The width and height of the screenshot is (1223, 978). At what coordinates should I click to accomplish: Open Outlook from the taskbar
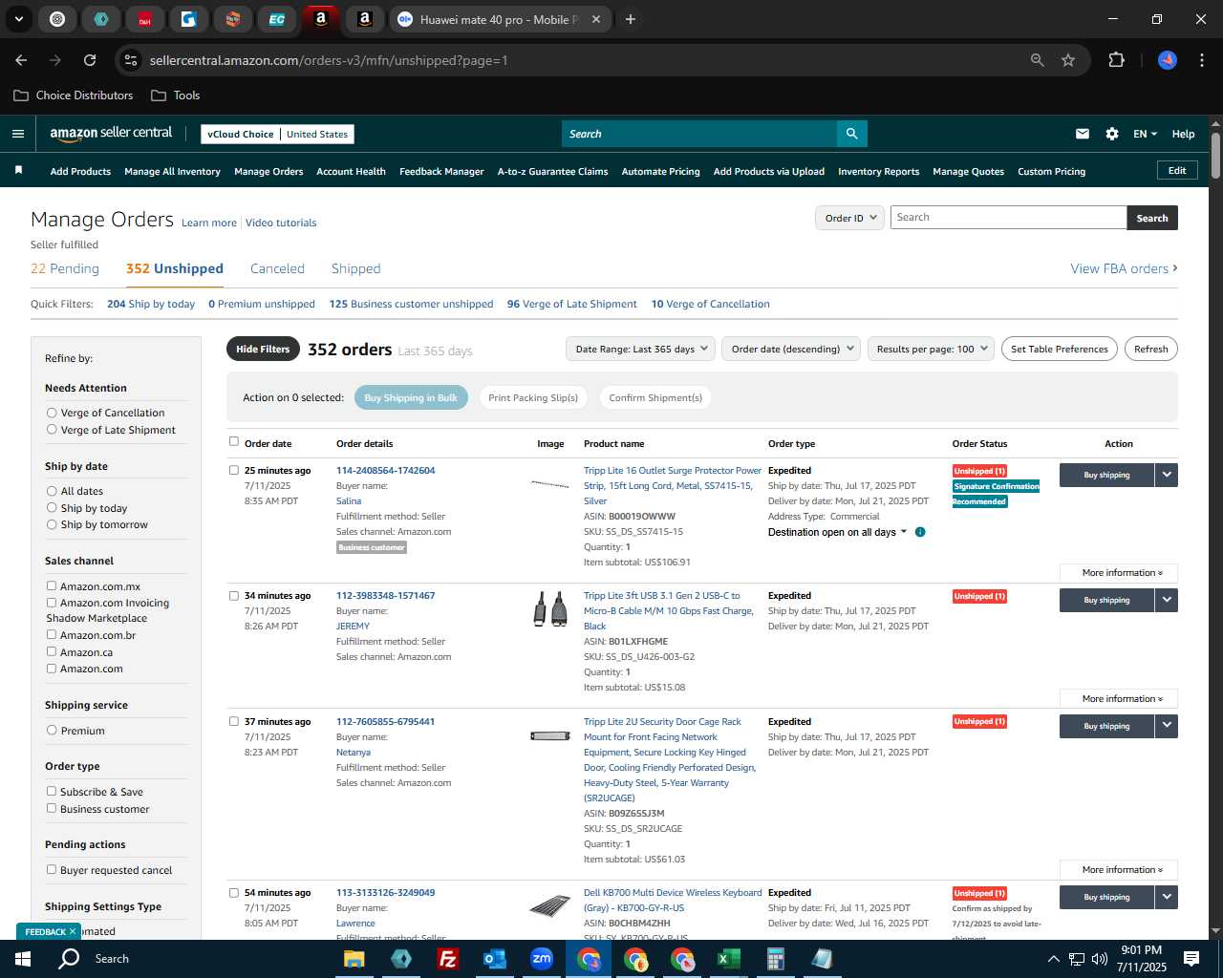[494, 959]
